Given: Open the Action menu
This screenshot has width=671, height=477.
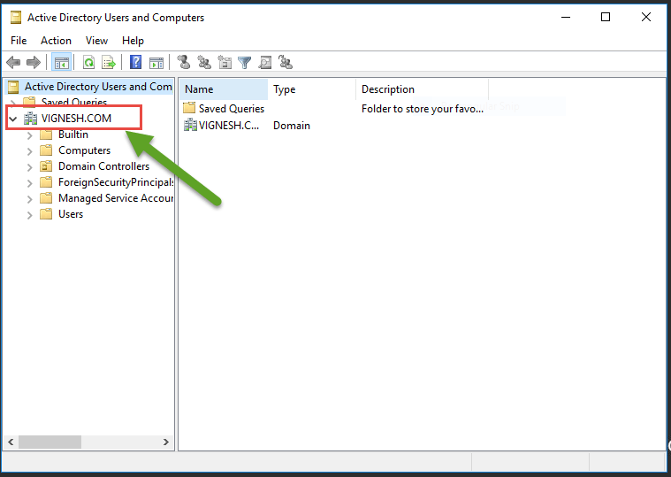Looking at the screenshot, I should coord(56,41).
